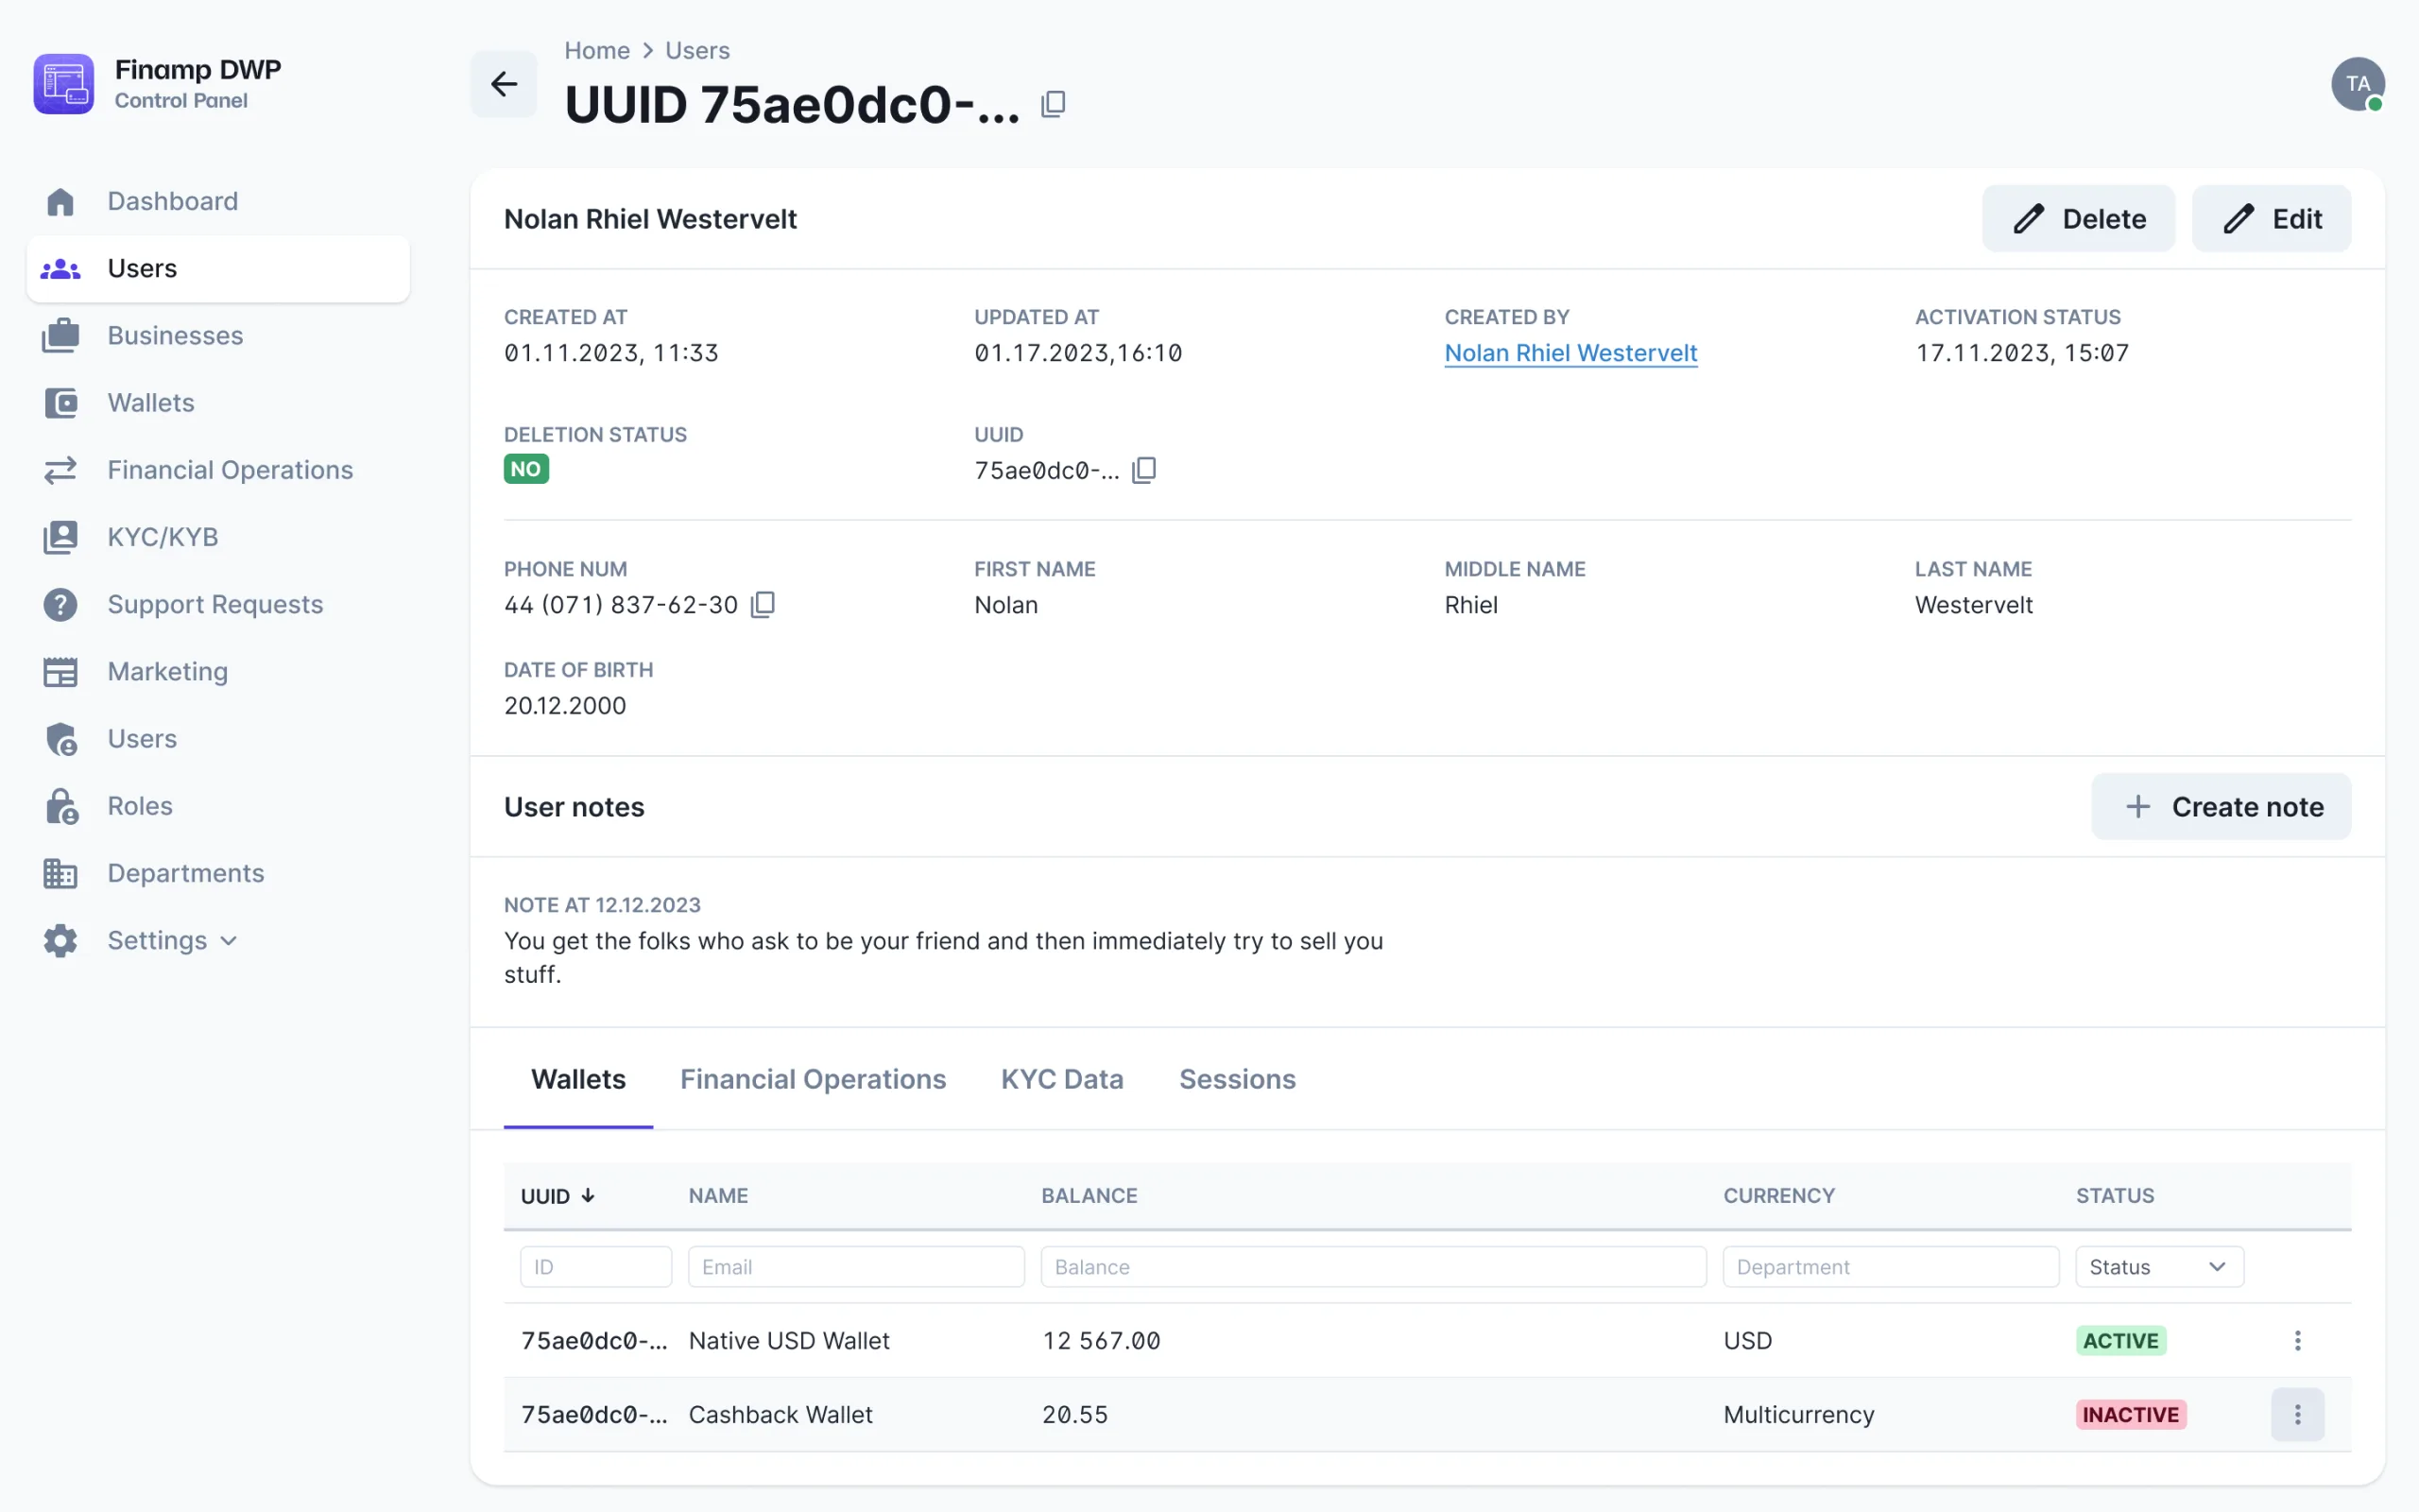Open the Users shield item below Marketing
The image size is (2419, 1512).
click(142, 739)
